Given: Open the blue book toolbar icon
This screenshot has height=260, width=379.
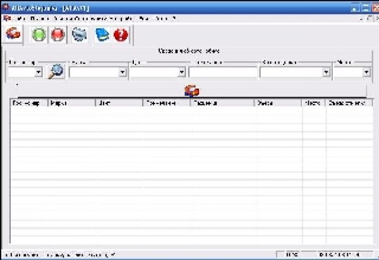Looking at the screenshot, I should (102, 35).
